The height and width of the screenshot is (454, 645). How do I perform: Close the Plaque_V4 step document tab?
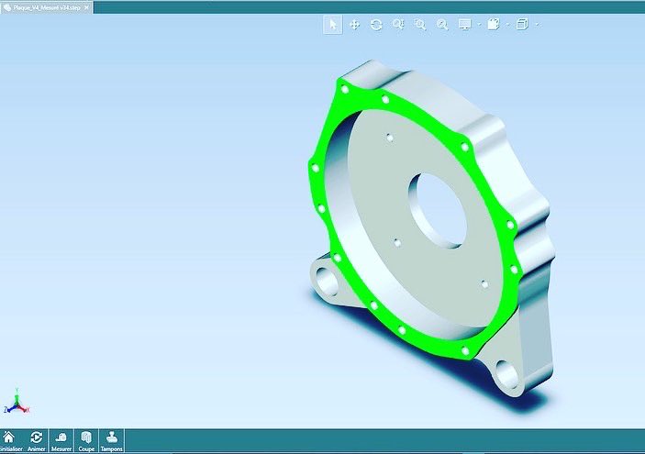86,7
